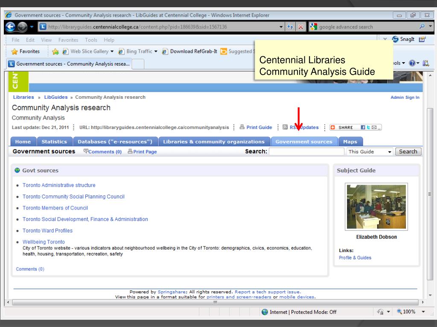Image resolution: width=437 pixels, height=327 pixels.
Task: Click the blue Help question mark icon
Action: coord(412,63)
